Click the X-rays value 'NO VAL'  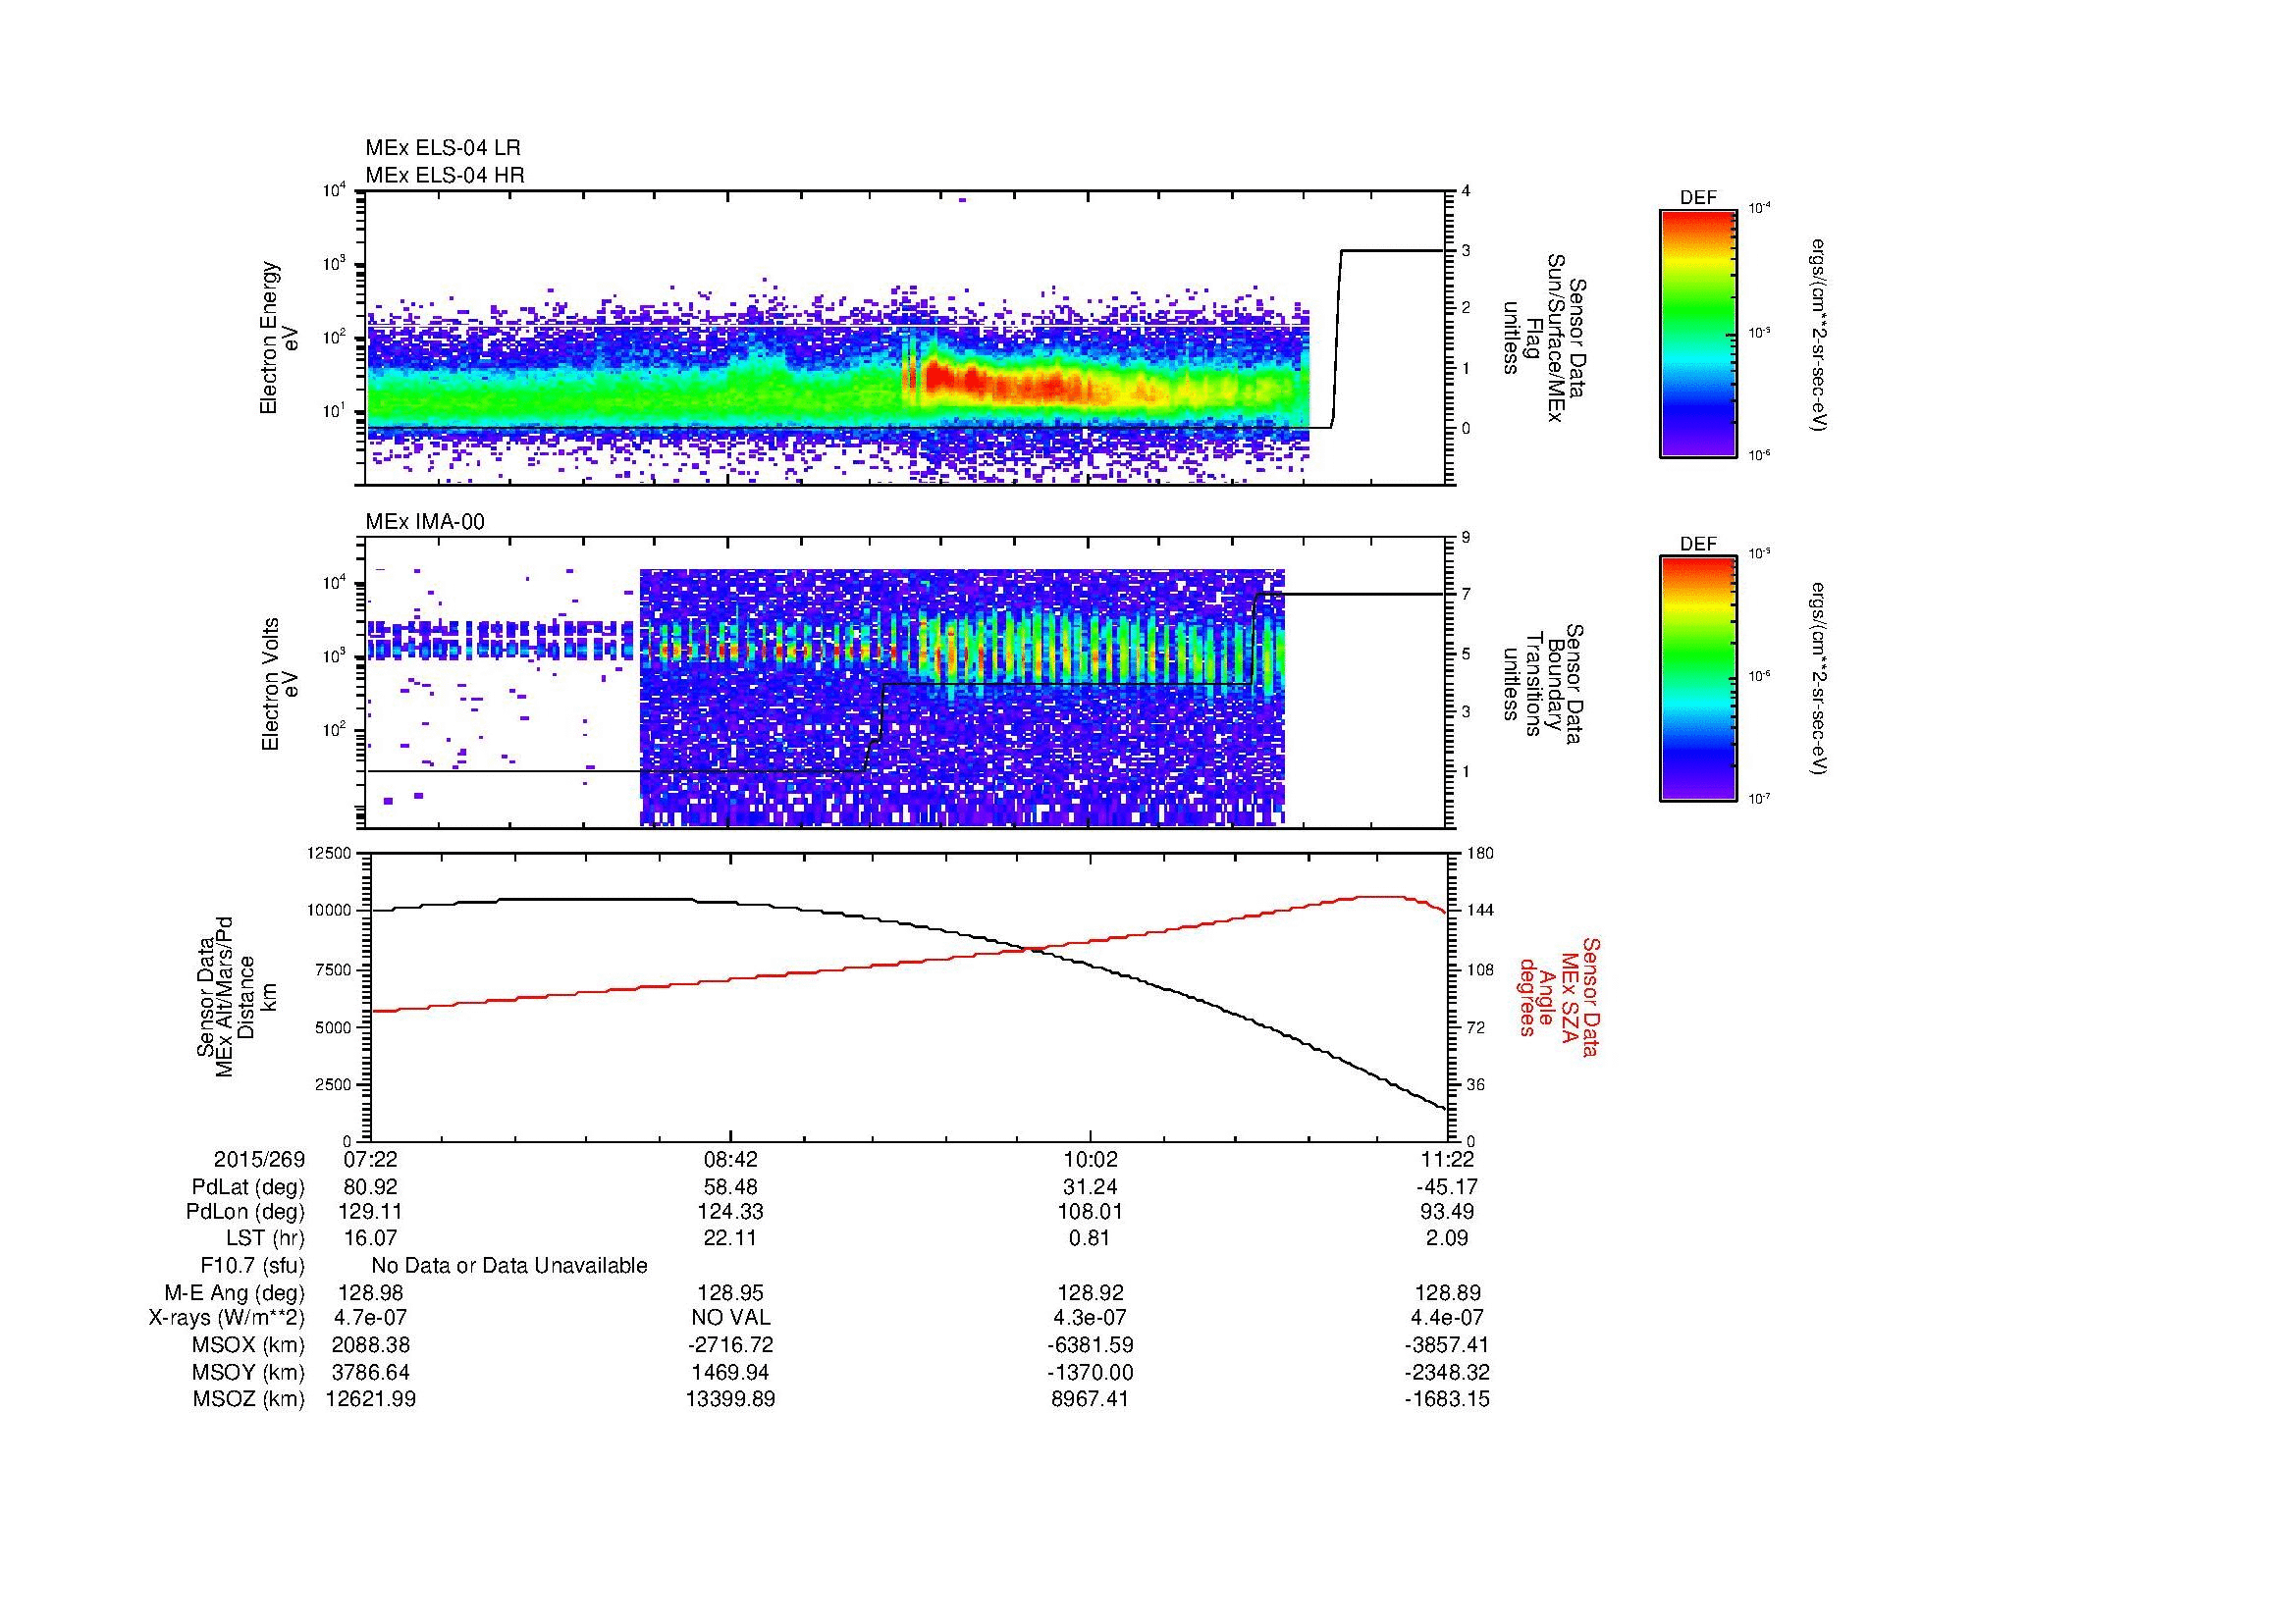tap(731, 1318)
